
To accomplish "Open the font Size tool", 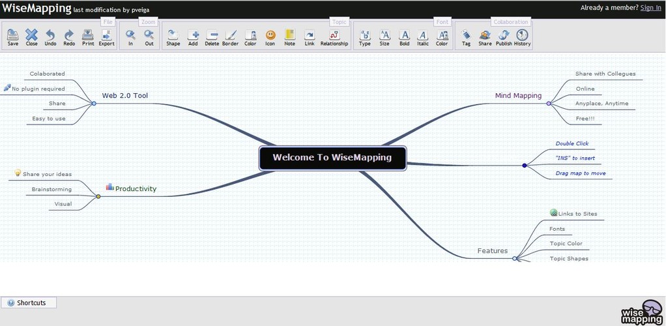I will (x=384, y=37).
